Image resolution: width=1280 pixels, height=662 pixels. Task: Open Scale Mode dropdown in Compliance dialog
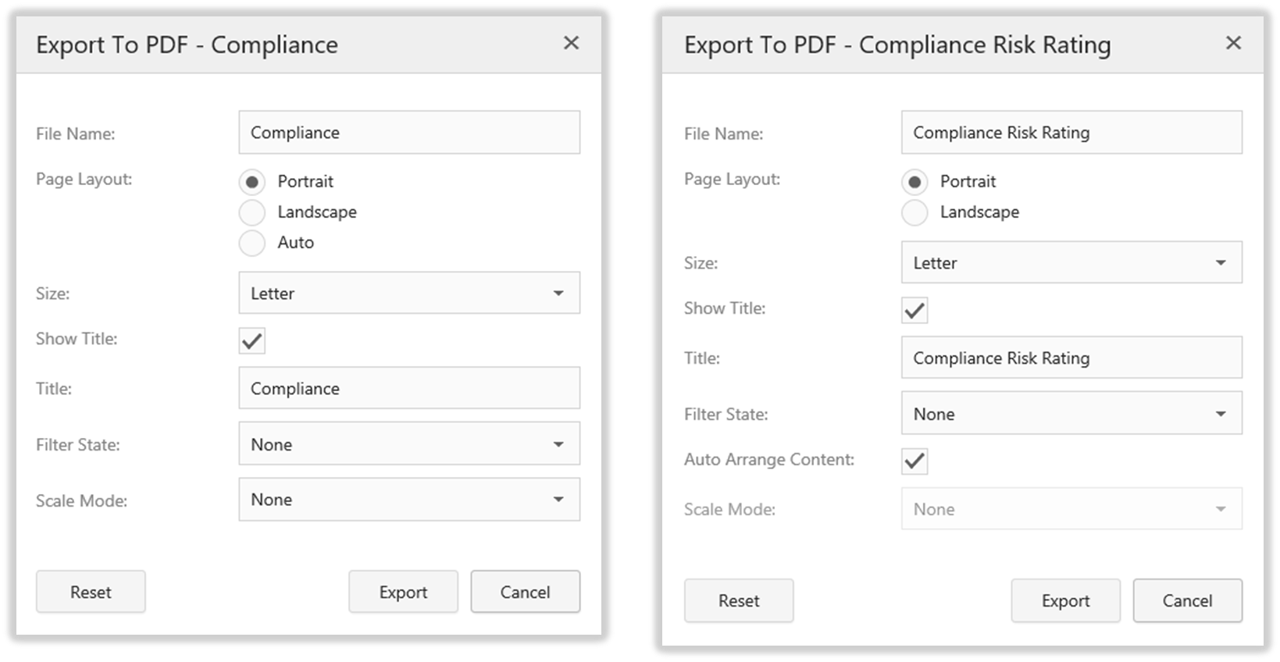click(x=409, y=500)
